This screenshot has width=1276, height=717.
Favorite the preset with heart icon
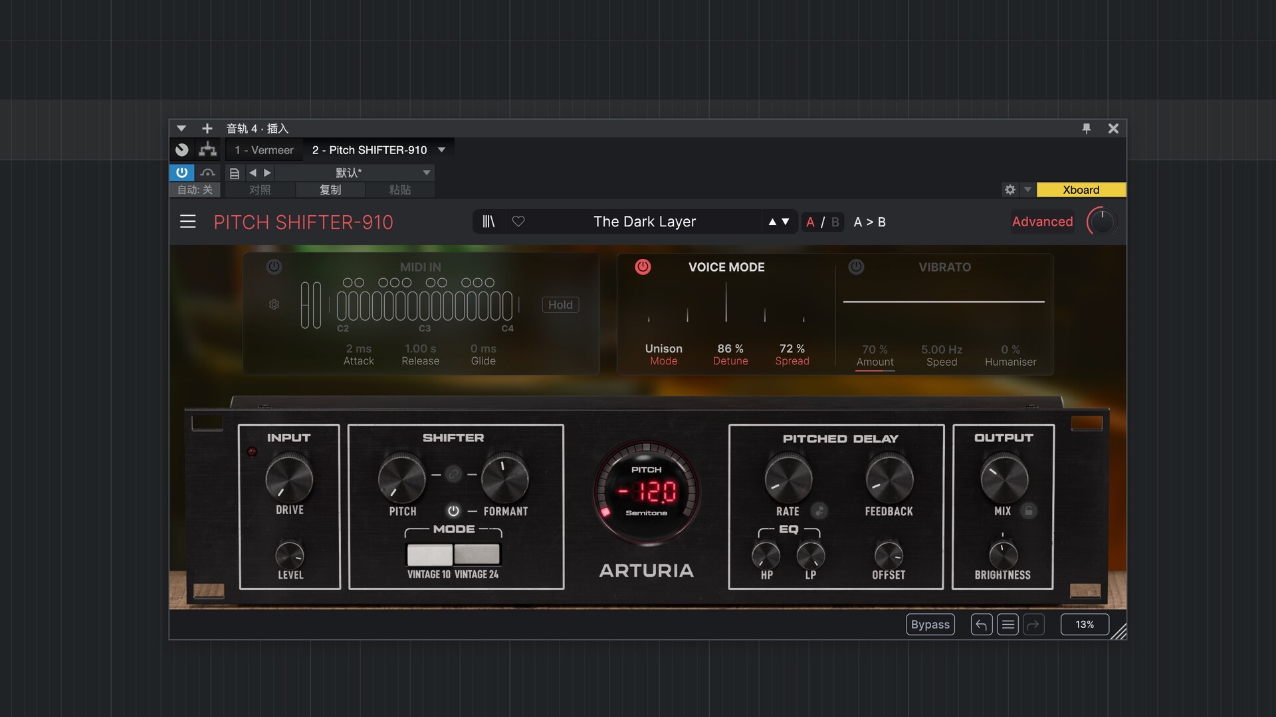pos(519,222)
